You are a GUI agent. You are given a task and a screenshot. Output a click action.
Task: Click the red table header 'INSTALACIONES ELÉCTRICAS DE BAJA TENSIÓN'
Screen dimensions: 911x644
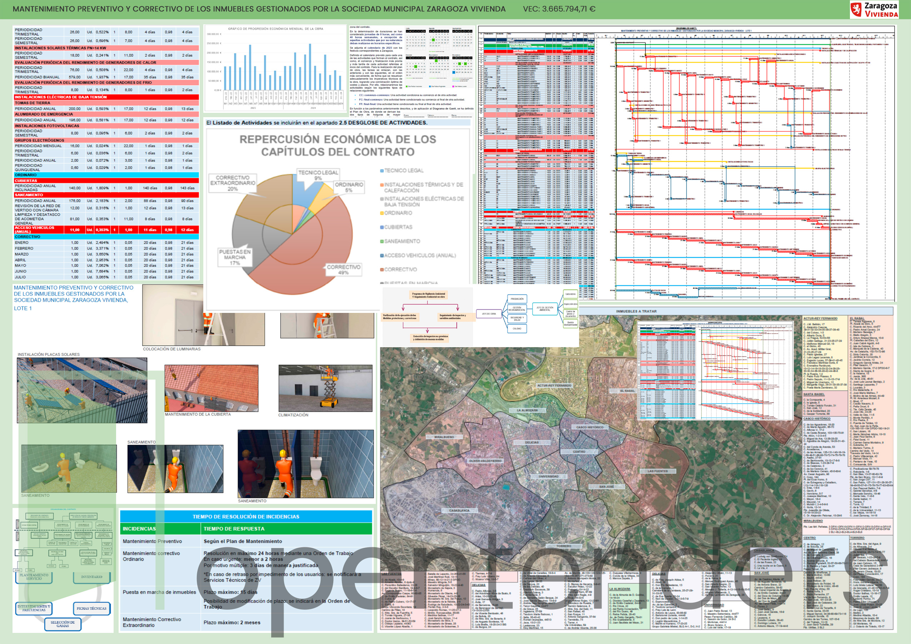click(106, 97)
